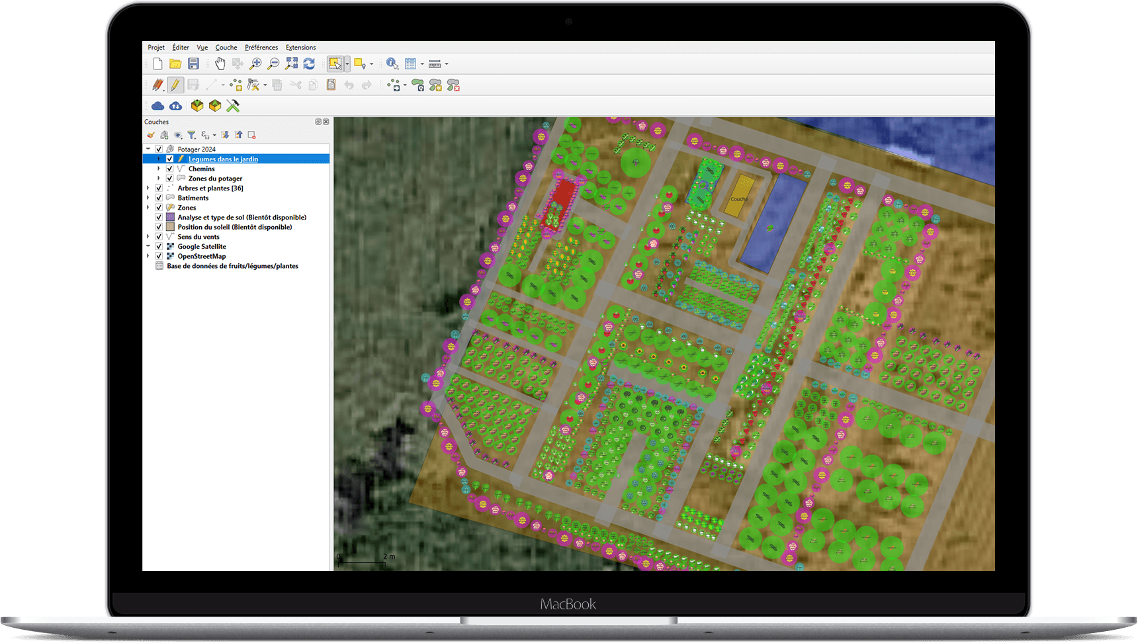The image size is (1138, 643).
Task: Click the Move Feature tool
Action: [x=395, y=85]
